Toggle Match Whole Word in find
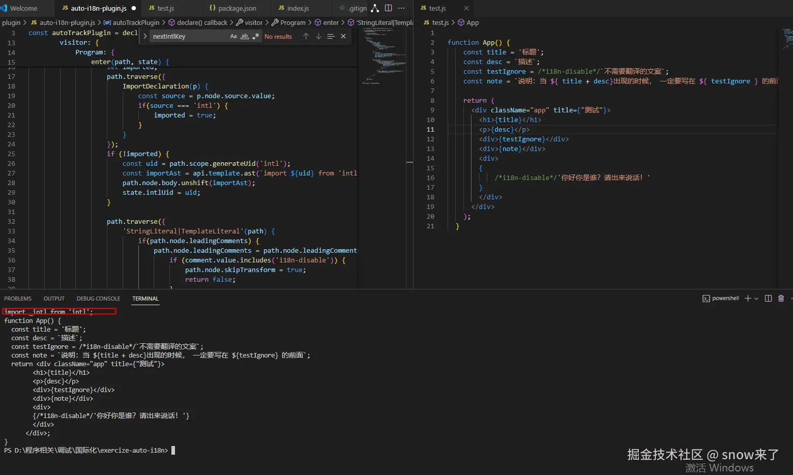 coord(245,36)
